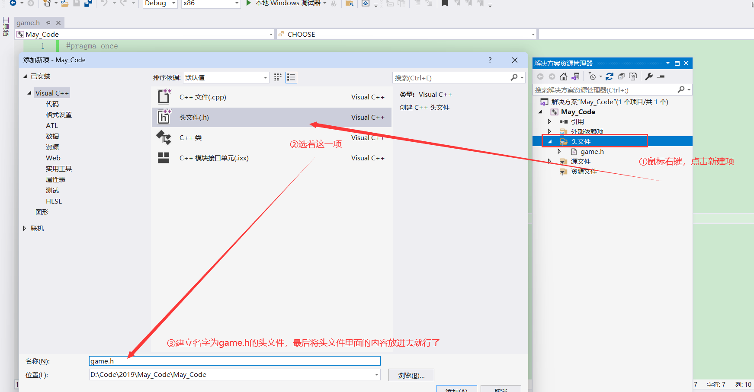
Task: Collapse the 头文件 folder node
Action: click(550, 141)
